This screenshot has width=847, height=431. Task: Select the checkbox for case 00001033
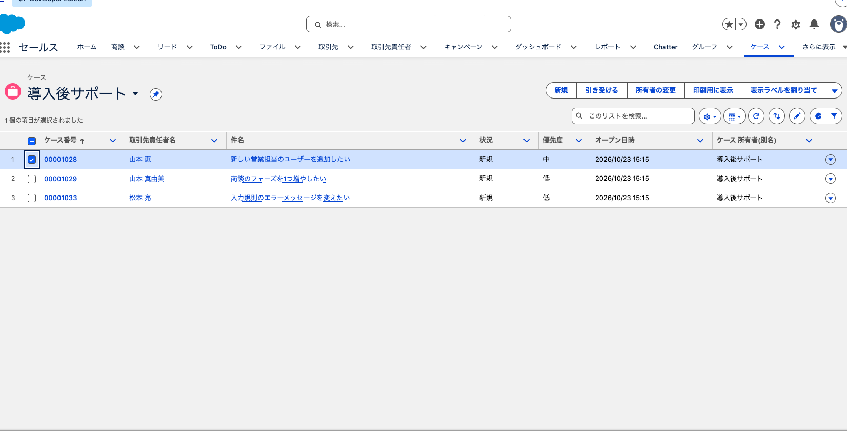coord(32,198)
